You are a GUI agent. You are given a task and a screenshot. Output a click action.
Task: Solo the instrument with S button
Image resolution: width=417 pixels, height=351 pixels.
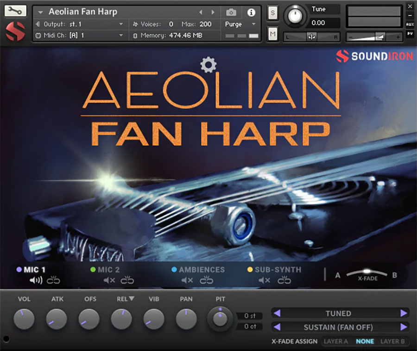pos(272,13)
